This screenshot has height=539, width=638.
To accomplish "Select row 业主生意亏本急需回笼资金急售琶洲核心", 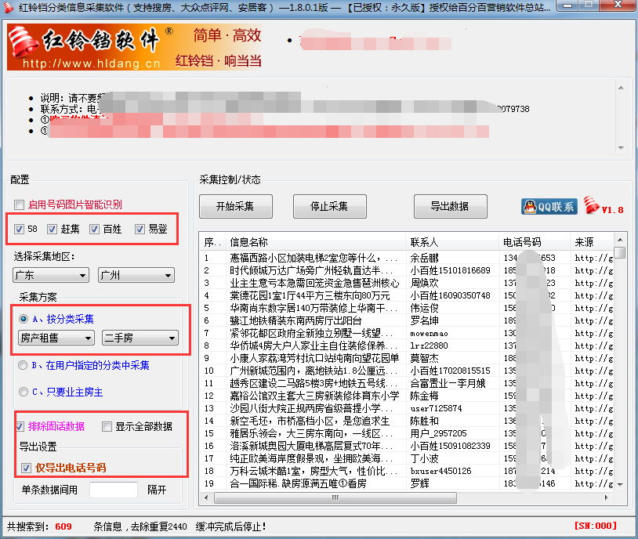I will click(407, 283).
